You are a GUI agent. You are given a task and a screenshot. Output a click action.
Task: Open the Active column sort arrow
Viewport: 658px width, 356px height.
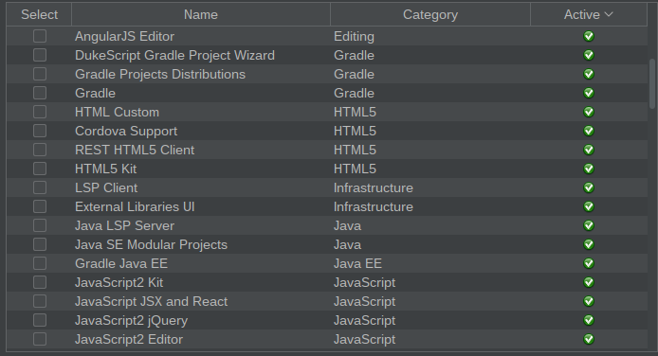609,14
